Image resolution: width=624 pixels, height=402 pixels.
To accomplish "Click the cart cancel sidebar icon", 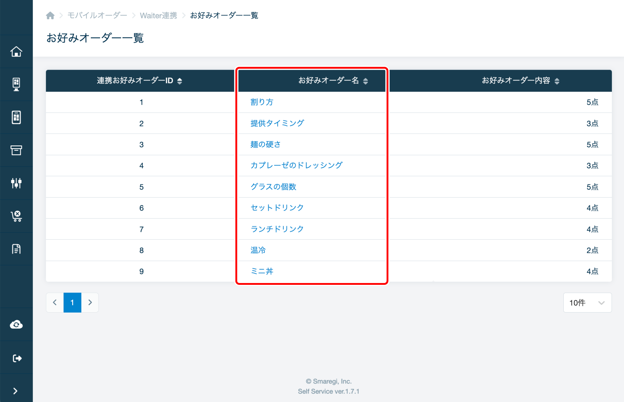I will (x=16, y=216).
